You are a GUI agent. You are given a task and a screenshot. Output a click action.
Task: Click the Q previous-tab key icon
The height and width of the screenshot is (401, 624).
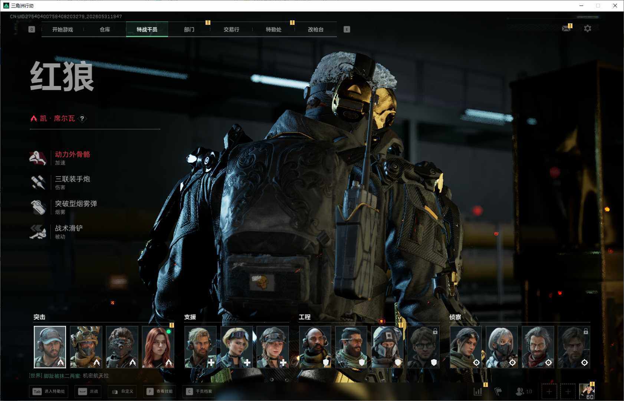[32, 29]
